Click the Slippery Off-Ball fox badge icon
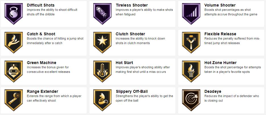This screenshot has height=115, width=266. 102,100
